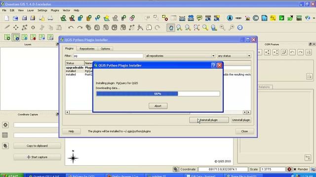Click the plugin list horizontal scrollbar left arrow

67,112
